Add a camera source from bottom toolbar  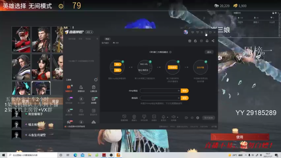click(x=134, y=118)
